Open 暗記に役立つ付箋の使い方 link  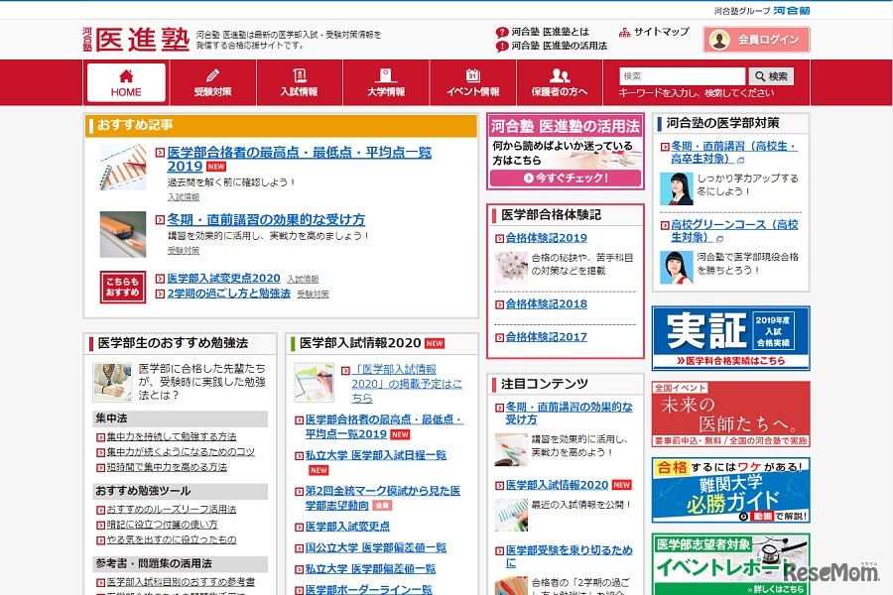[163, 525]
